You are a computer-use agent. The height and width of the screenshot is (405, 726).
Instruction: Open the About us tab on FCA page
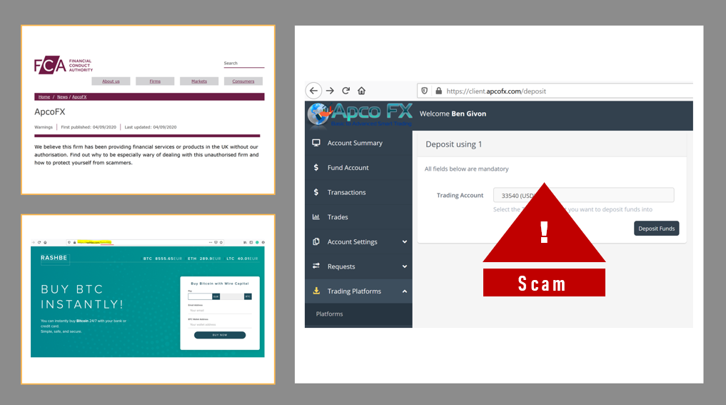(x=111, y=81)
